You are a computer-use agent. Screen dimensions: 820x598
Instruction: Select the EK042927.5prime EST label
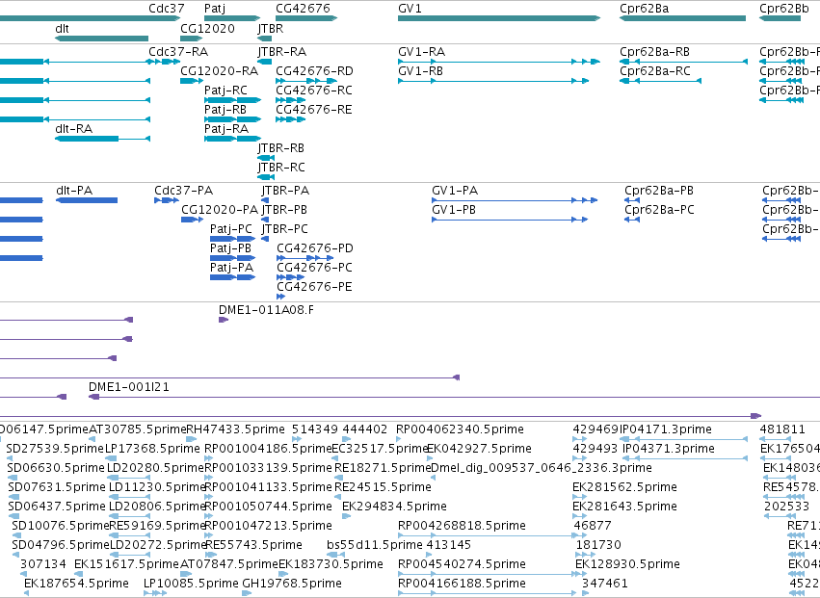pyautogui.click(x=480, y=449)
